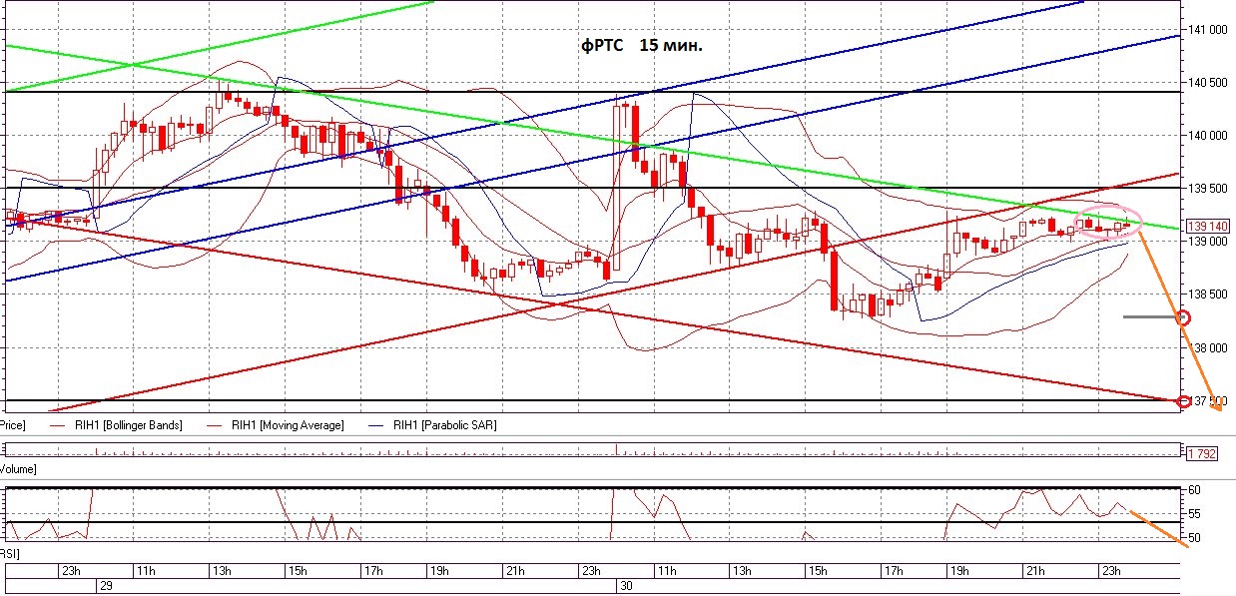Click the 141 000 price axis label
Image resolution: width=1236 pixels, height=596 pixels.
tap(1208, 30)
